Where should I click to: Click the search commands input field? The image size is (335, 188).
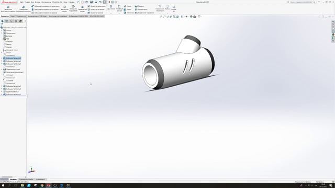(x=301, y=2)
